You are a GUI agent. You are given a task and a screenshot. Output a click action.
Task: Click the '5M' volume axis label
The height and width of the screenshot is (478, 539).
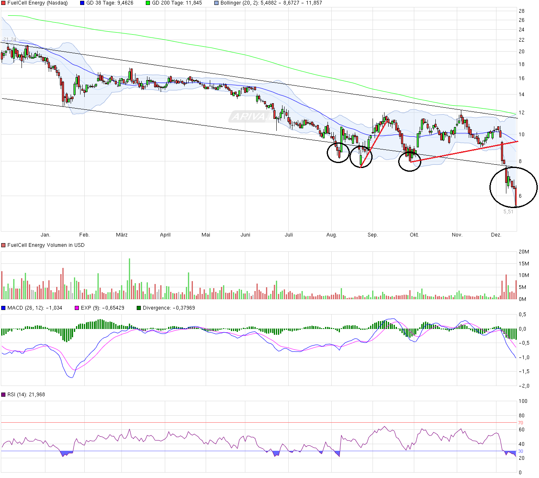[x=522, y=287]
